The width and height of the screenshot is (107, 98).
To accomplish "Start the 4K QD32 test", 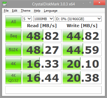I will pyautogui.click(x=13, y=78).
